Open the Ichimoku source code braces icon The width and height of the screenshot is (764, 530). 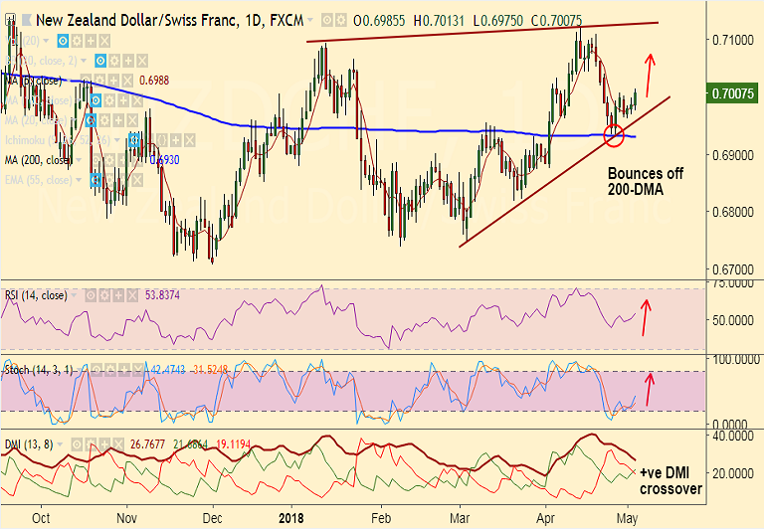[162, 140]
